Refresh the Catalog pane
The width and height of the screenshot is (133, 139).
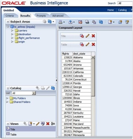tap(53, 88)
